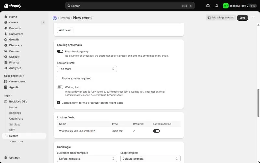This screenshot has width=260, height=163.
Task: Save the new event
Action: pos(242,18)
